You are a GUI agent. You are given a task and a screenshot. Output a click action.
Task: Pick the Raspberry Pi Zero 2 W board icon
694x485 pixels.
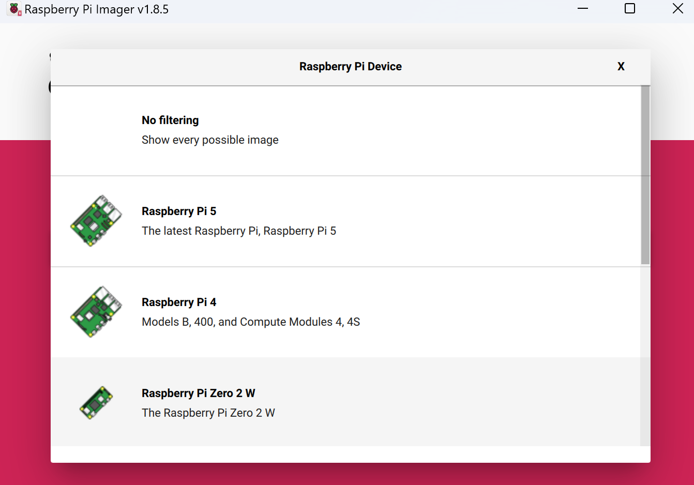(96, 403)
